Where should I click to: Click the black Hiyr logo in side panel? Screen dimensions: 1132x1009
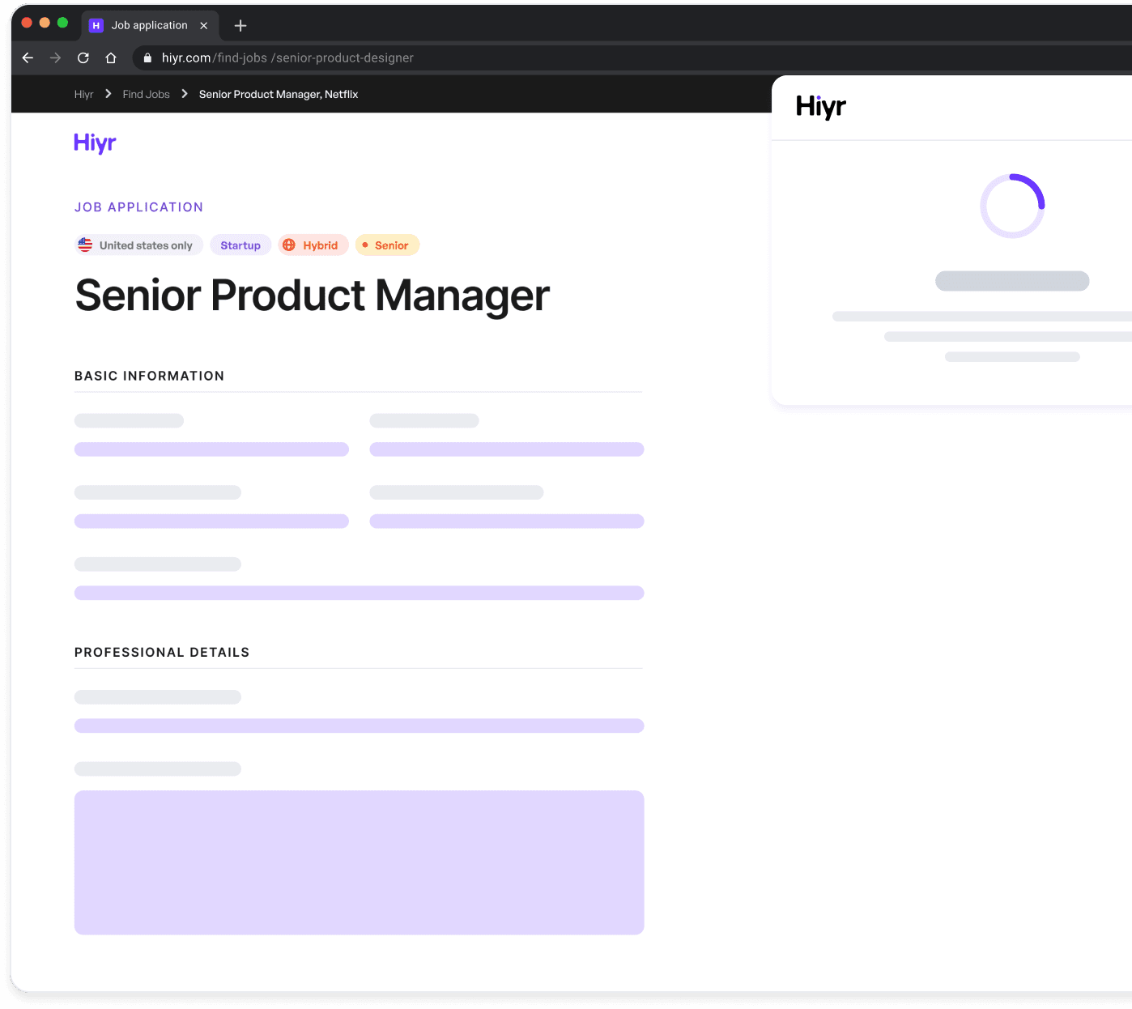(x=821, y=107)
